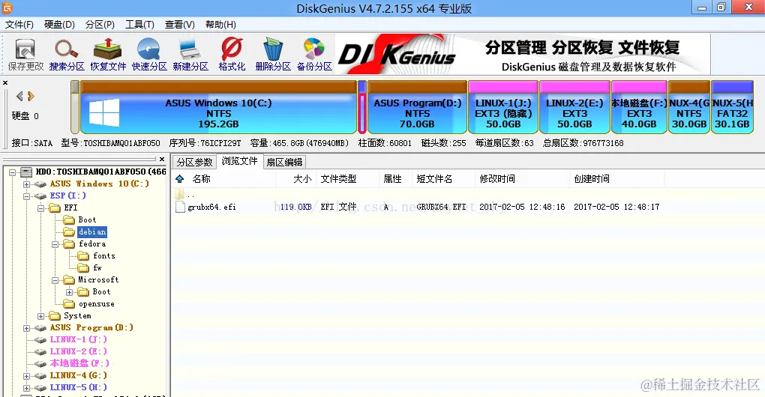The height and width of the screenshot is (397, 765).
Task: Open the 硬盘(D) menu
Action: [x=59, y=25]
